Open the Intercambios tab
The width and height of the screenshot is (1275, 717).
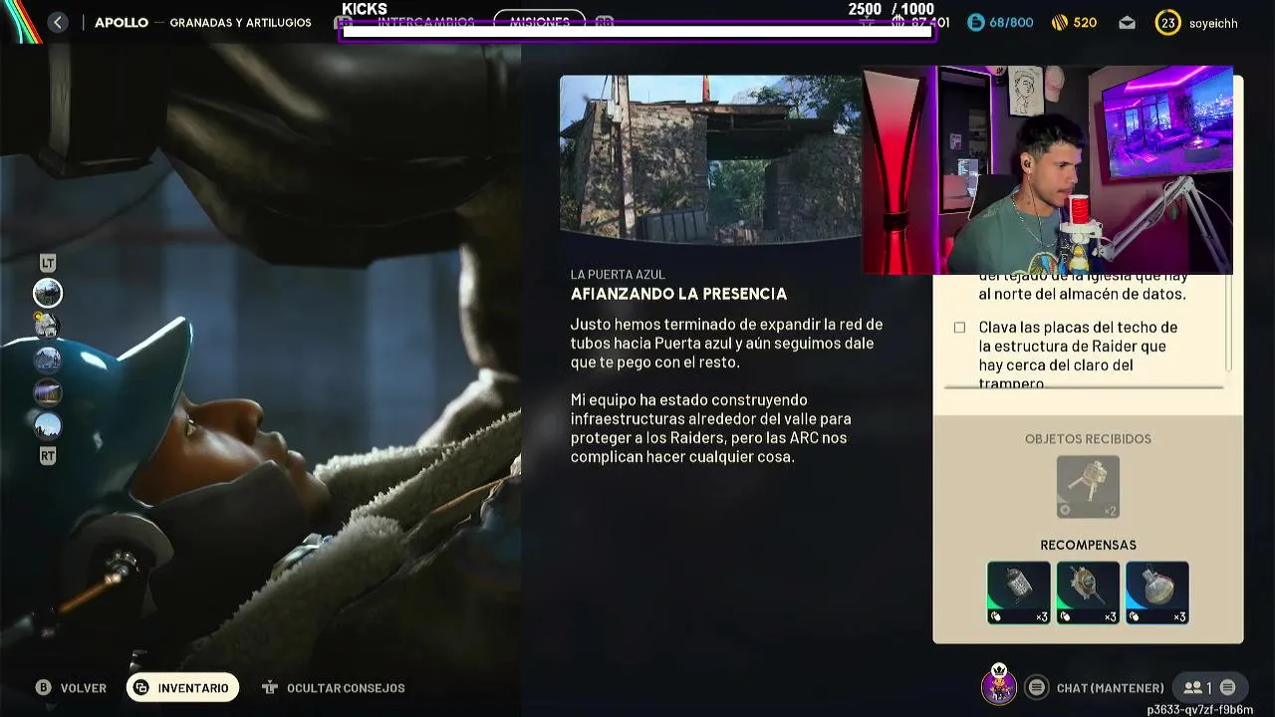pyautogui.click(x=425, y=22)
